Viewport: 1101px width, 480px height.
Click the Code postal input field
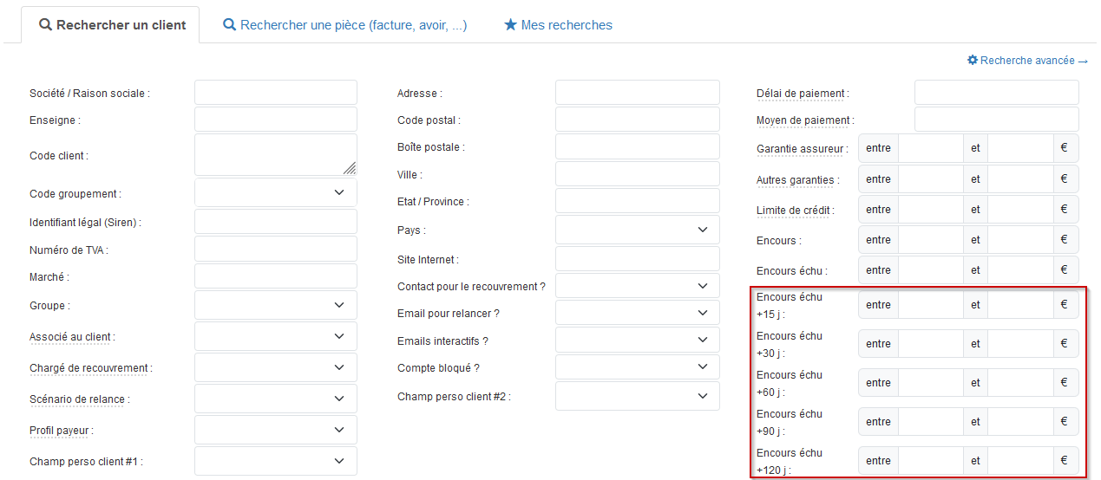tap(637, 120)
